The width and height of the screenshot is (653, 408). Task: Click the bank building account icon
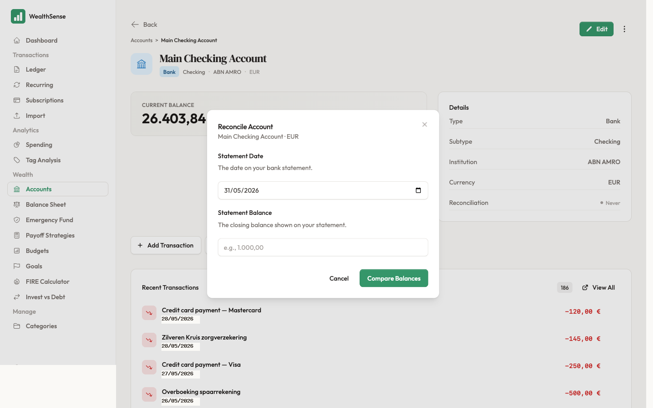point(141,64)
